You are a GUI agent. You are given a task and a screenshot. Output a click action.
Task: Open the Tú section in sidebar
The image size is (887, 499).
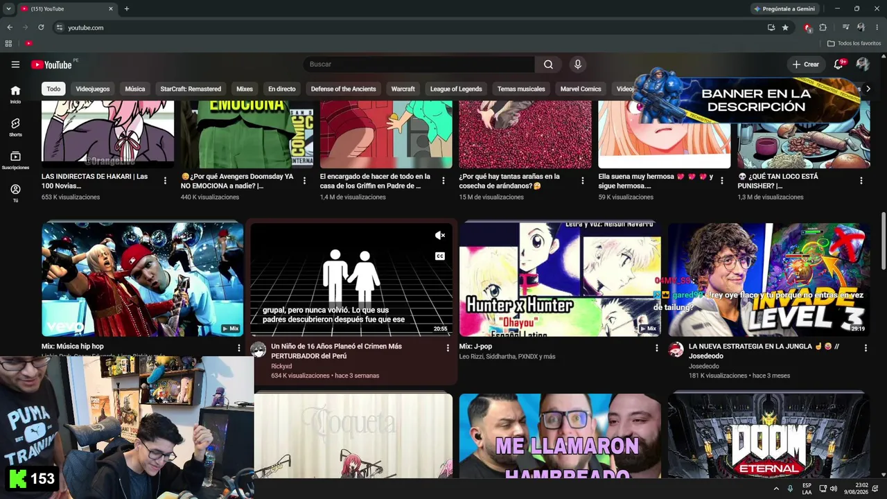point(15,193)
